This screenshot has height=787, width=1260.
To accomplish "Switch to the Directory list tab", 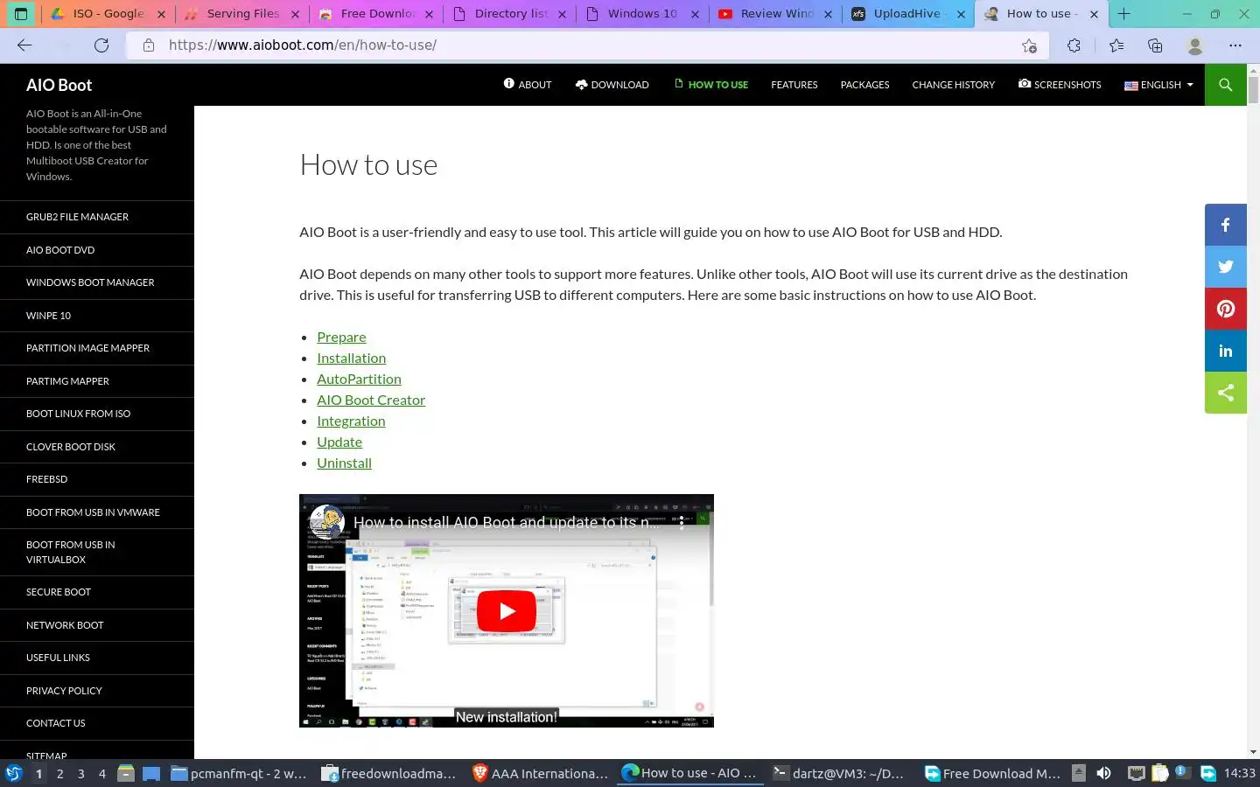I will [x=510, y=14].
